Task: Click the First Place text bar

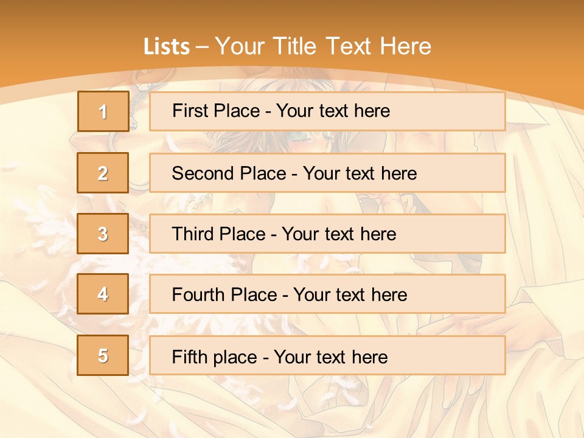Action: (x=327, y=111)
